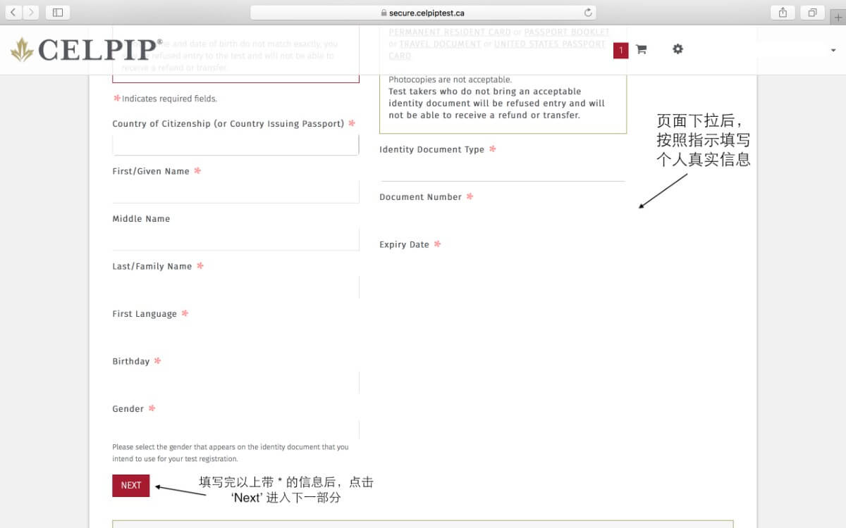The image size is (846, 528).
Task: Open the shopping cart icon
Action: (x=641, y=49)
